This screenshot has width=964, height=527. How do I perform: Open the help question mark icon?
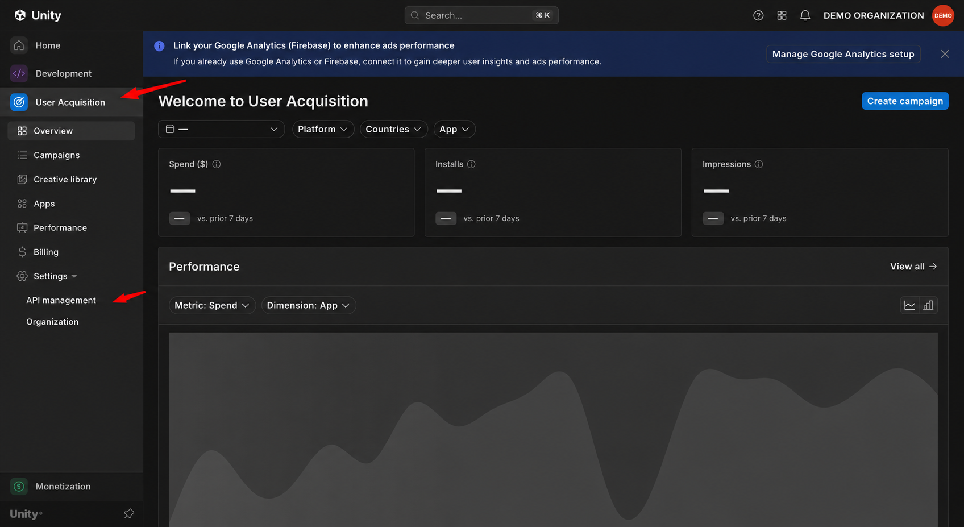coord(758,15)
